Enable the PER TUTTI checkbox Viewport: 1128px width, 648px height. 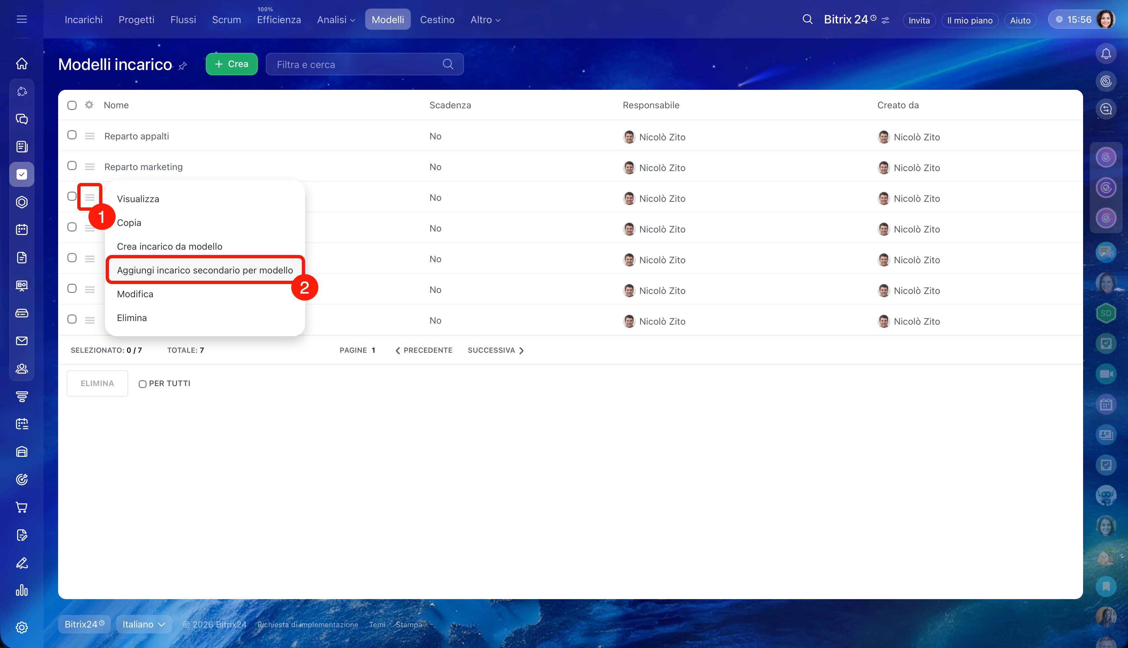click(142, 384)
